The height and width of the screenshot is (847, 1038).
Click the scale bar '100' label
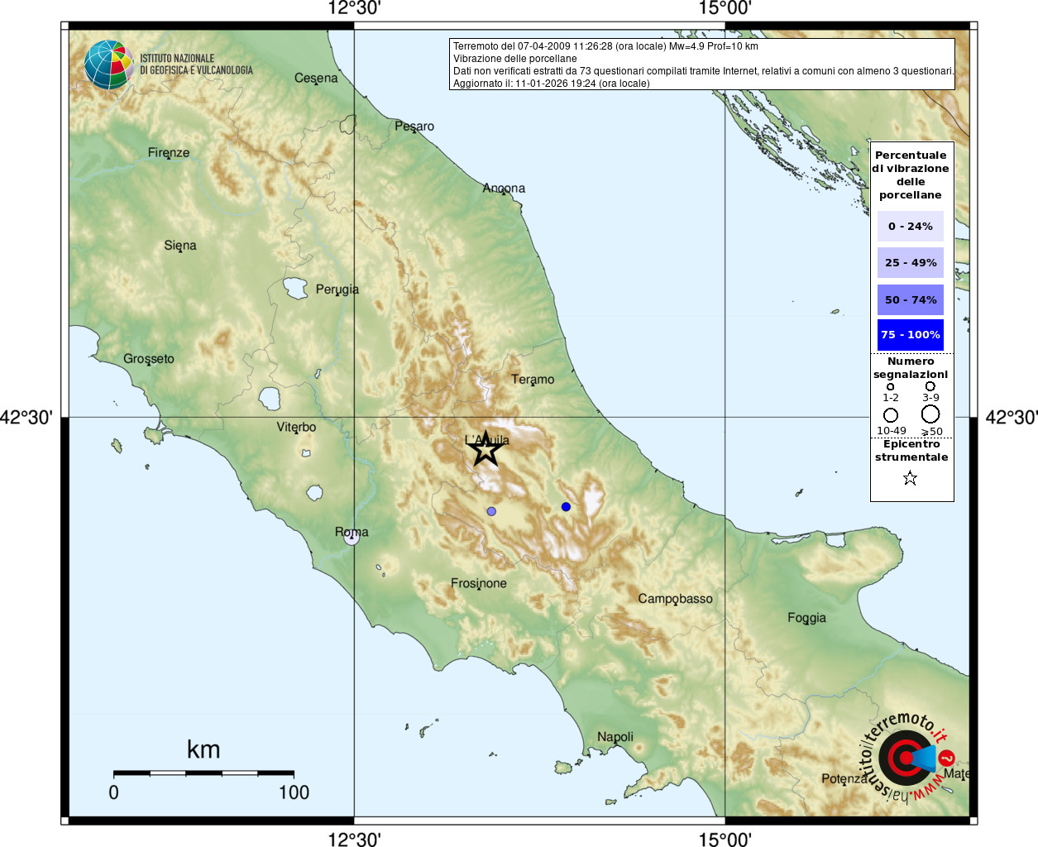pyautogui.click(x=294, y=792)
